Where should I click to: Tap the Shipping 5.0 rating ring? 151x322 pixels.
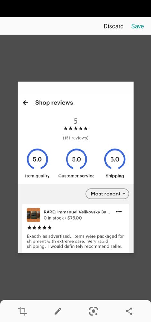point(115,159)
